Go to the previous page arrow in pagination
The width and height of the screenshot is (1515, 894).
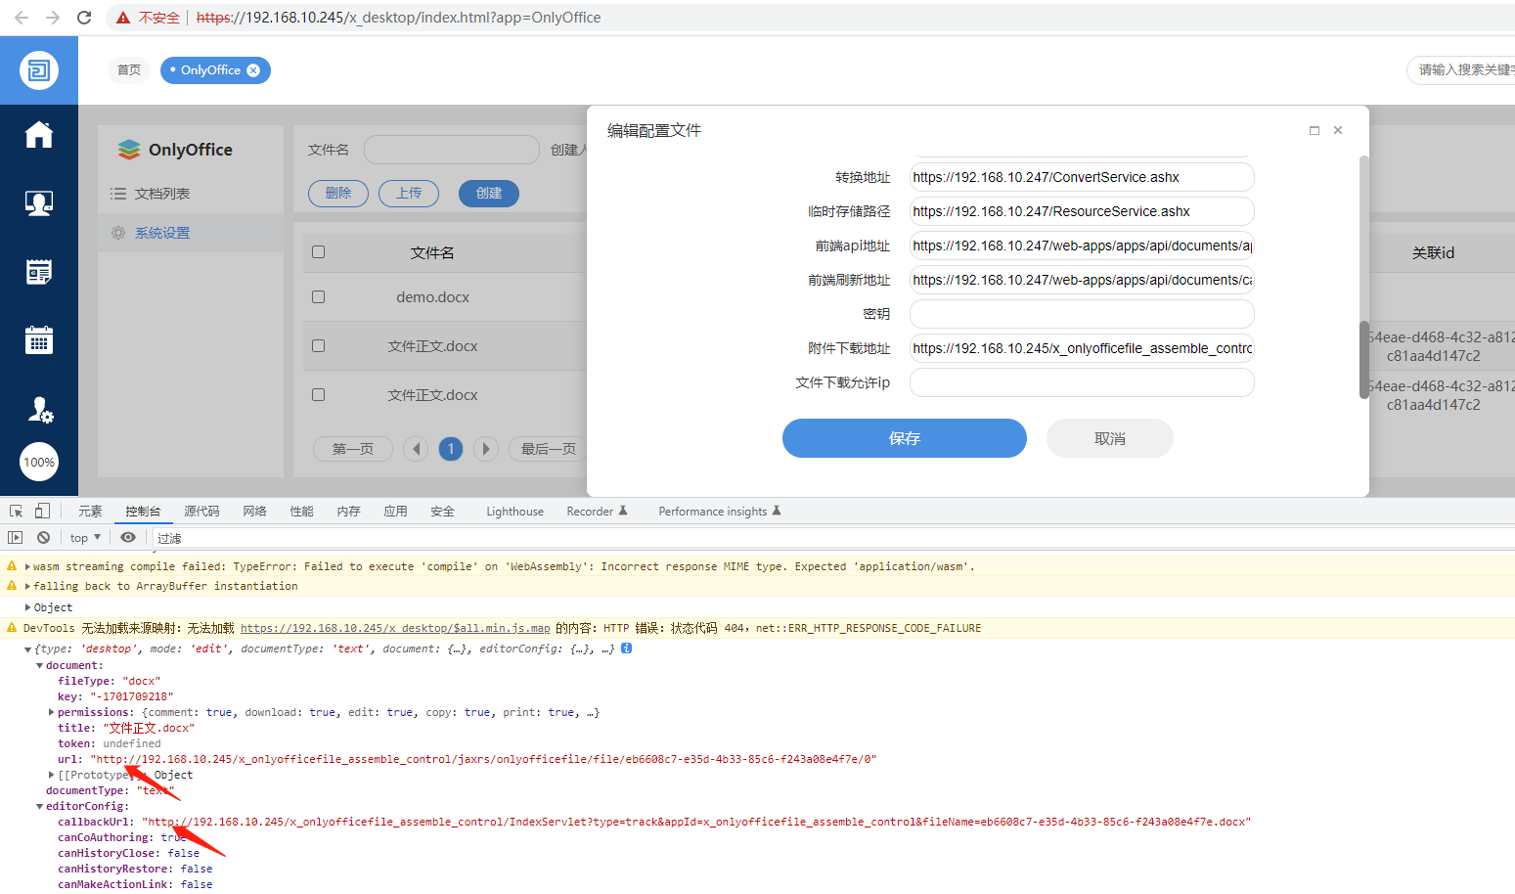coord(416,449)
